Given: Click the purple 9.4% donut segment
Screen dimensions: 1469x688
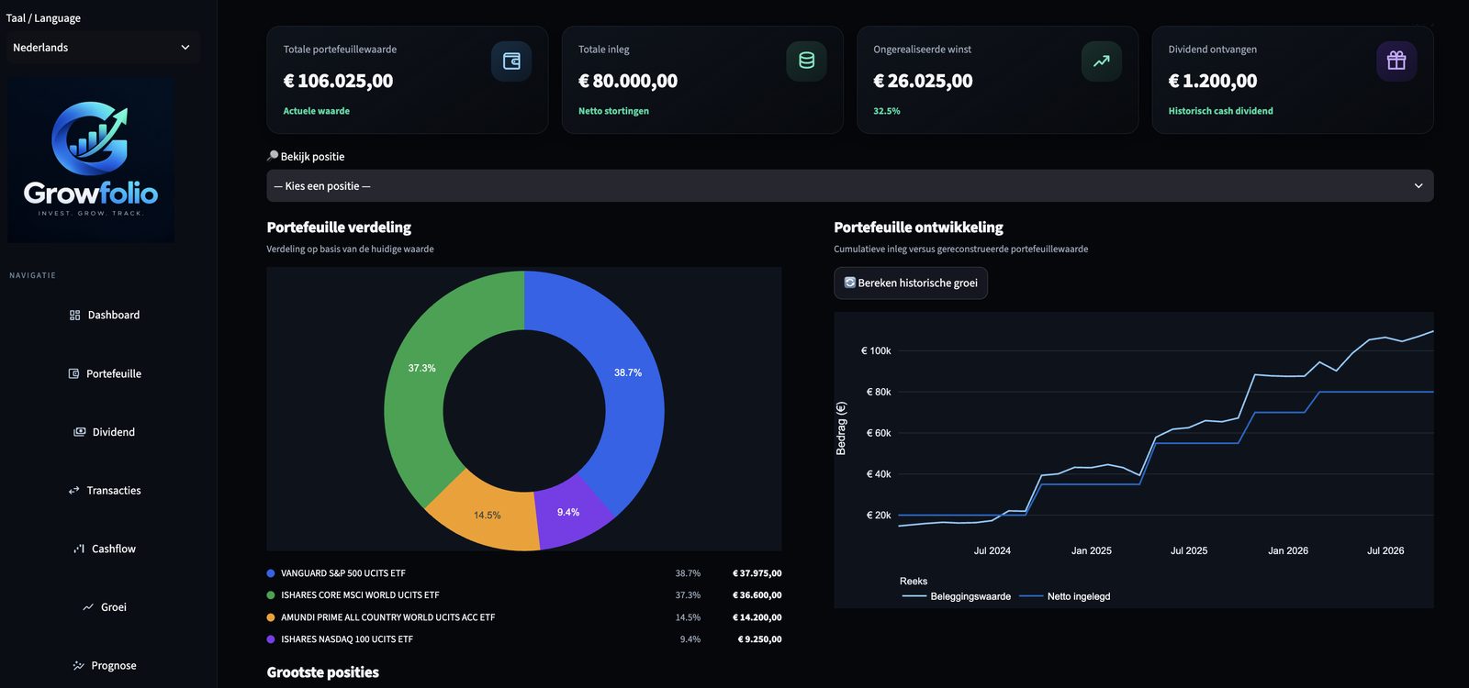Looking at the screenshot, I should tap(568, 512).
